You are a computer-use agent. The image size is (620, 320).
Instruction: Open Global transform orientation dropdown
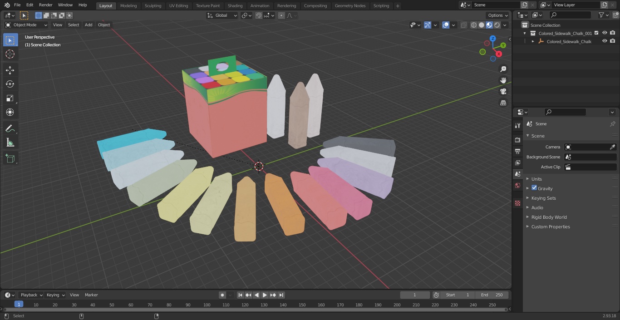click(x=222, y=15)
